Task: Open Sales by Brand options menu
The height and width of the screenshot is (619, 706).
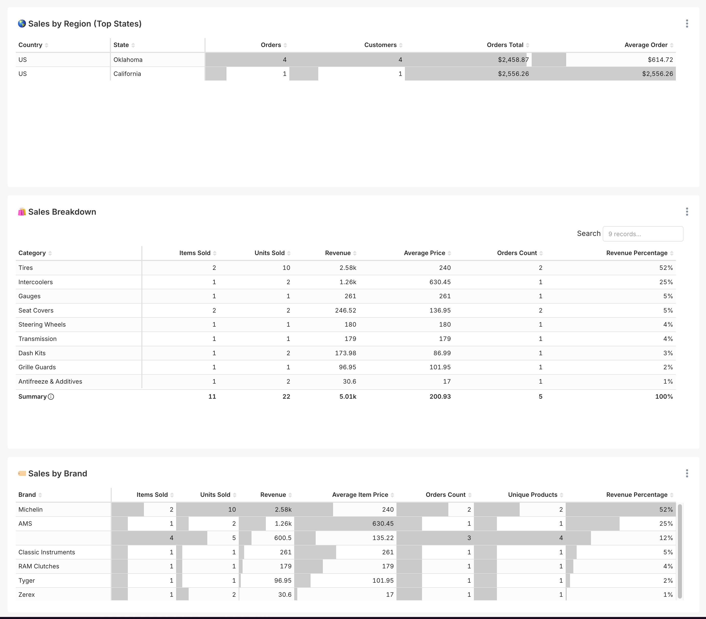Action: pyautogui.click(x=687, y=473)
